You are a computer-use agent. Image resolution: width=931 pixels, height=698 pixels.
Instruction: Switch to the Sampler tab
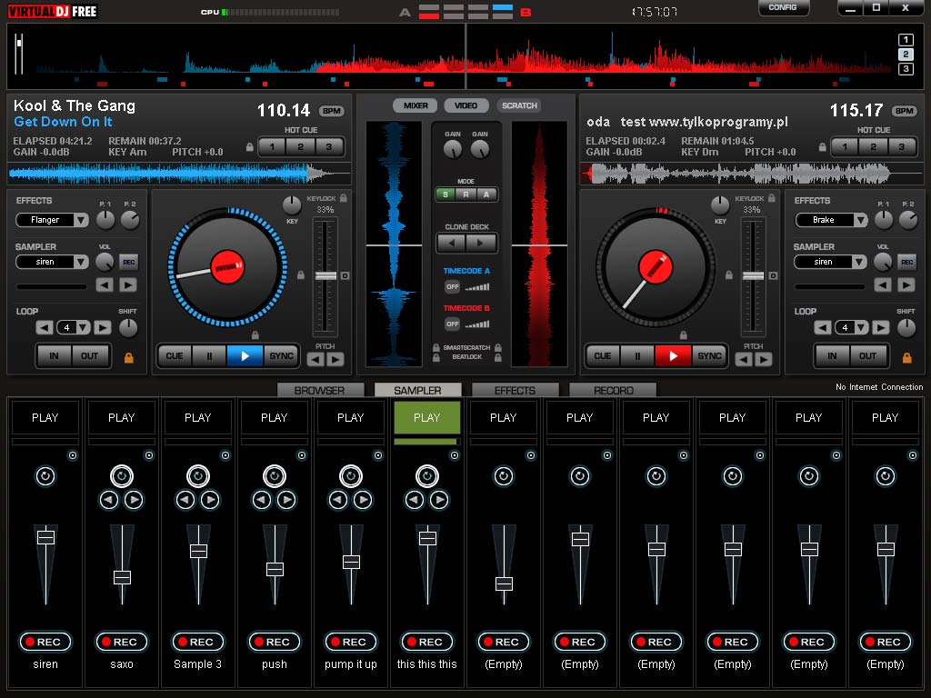click(417, 390)
